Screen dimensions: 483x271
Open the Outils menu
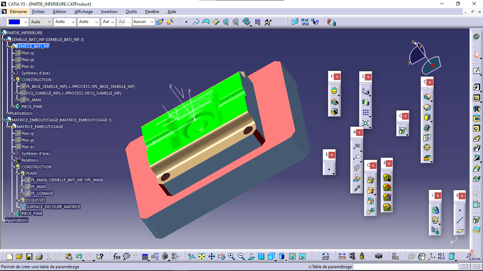[x=131, y=12]
